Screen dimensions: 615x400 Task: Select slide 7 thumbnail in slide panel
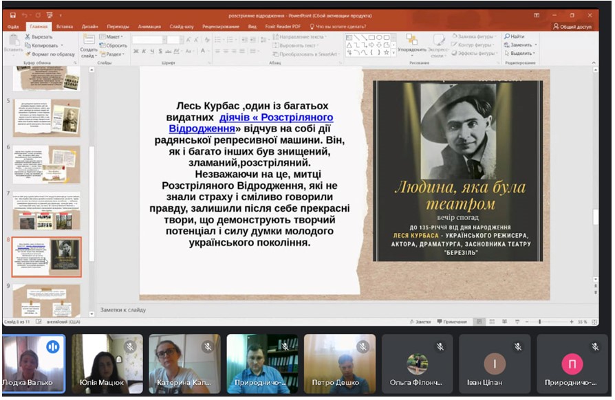pyautogui.click(x=47, y=210)
